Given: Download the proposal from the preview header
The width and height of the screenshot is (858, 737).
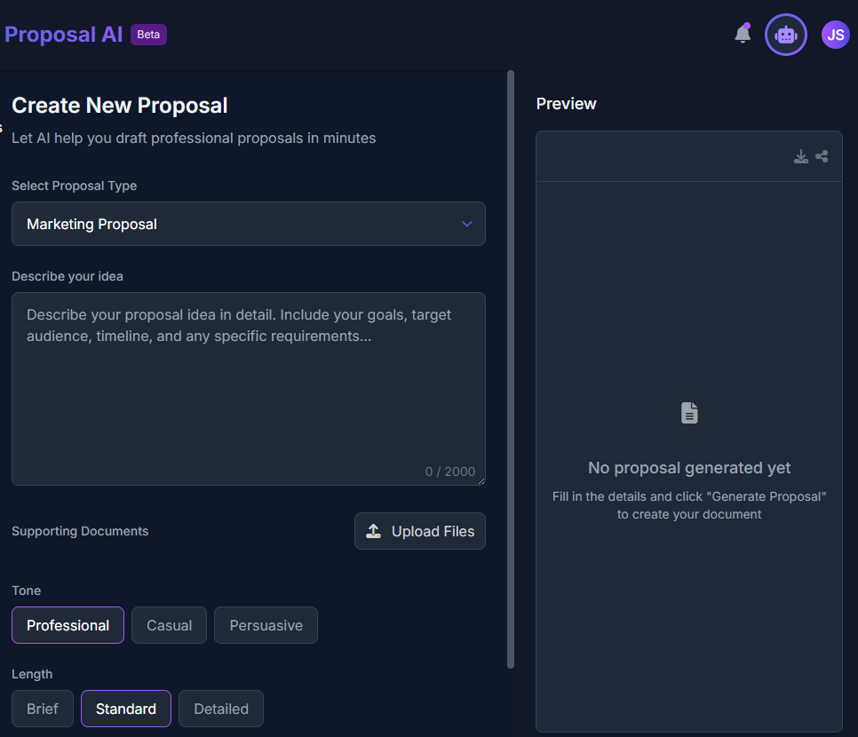Looking at the screenshot, I should [x=801, y=157].
